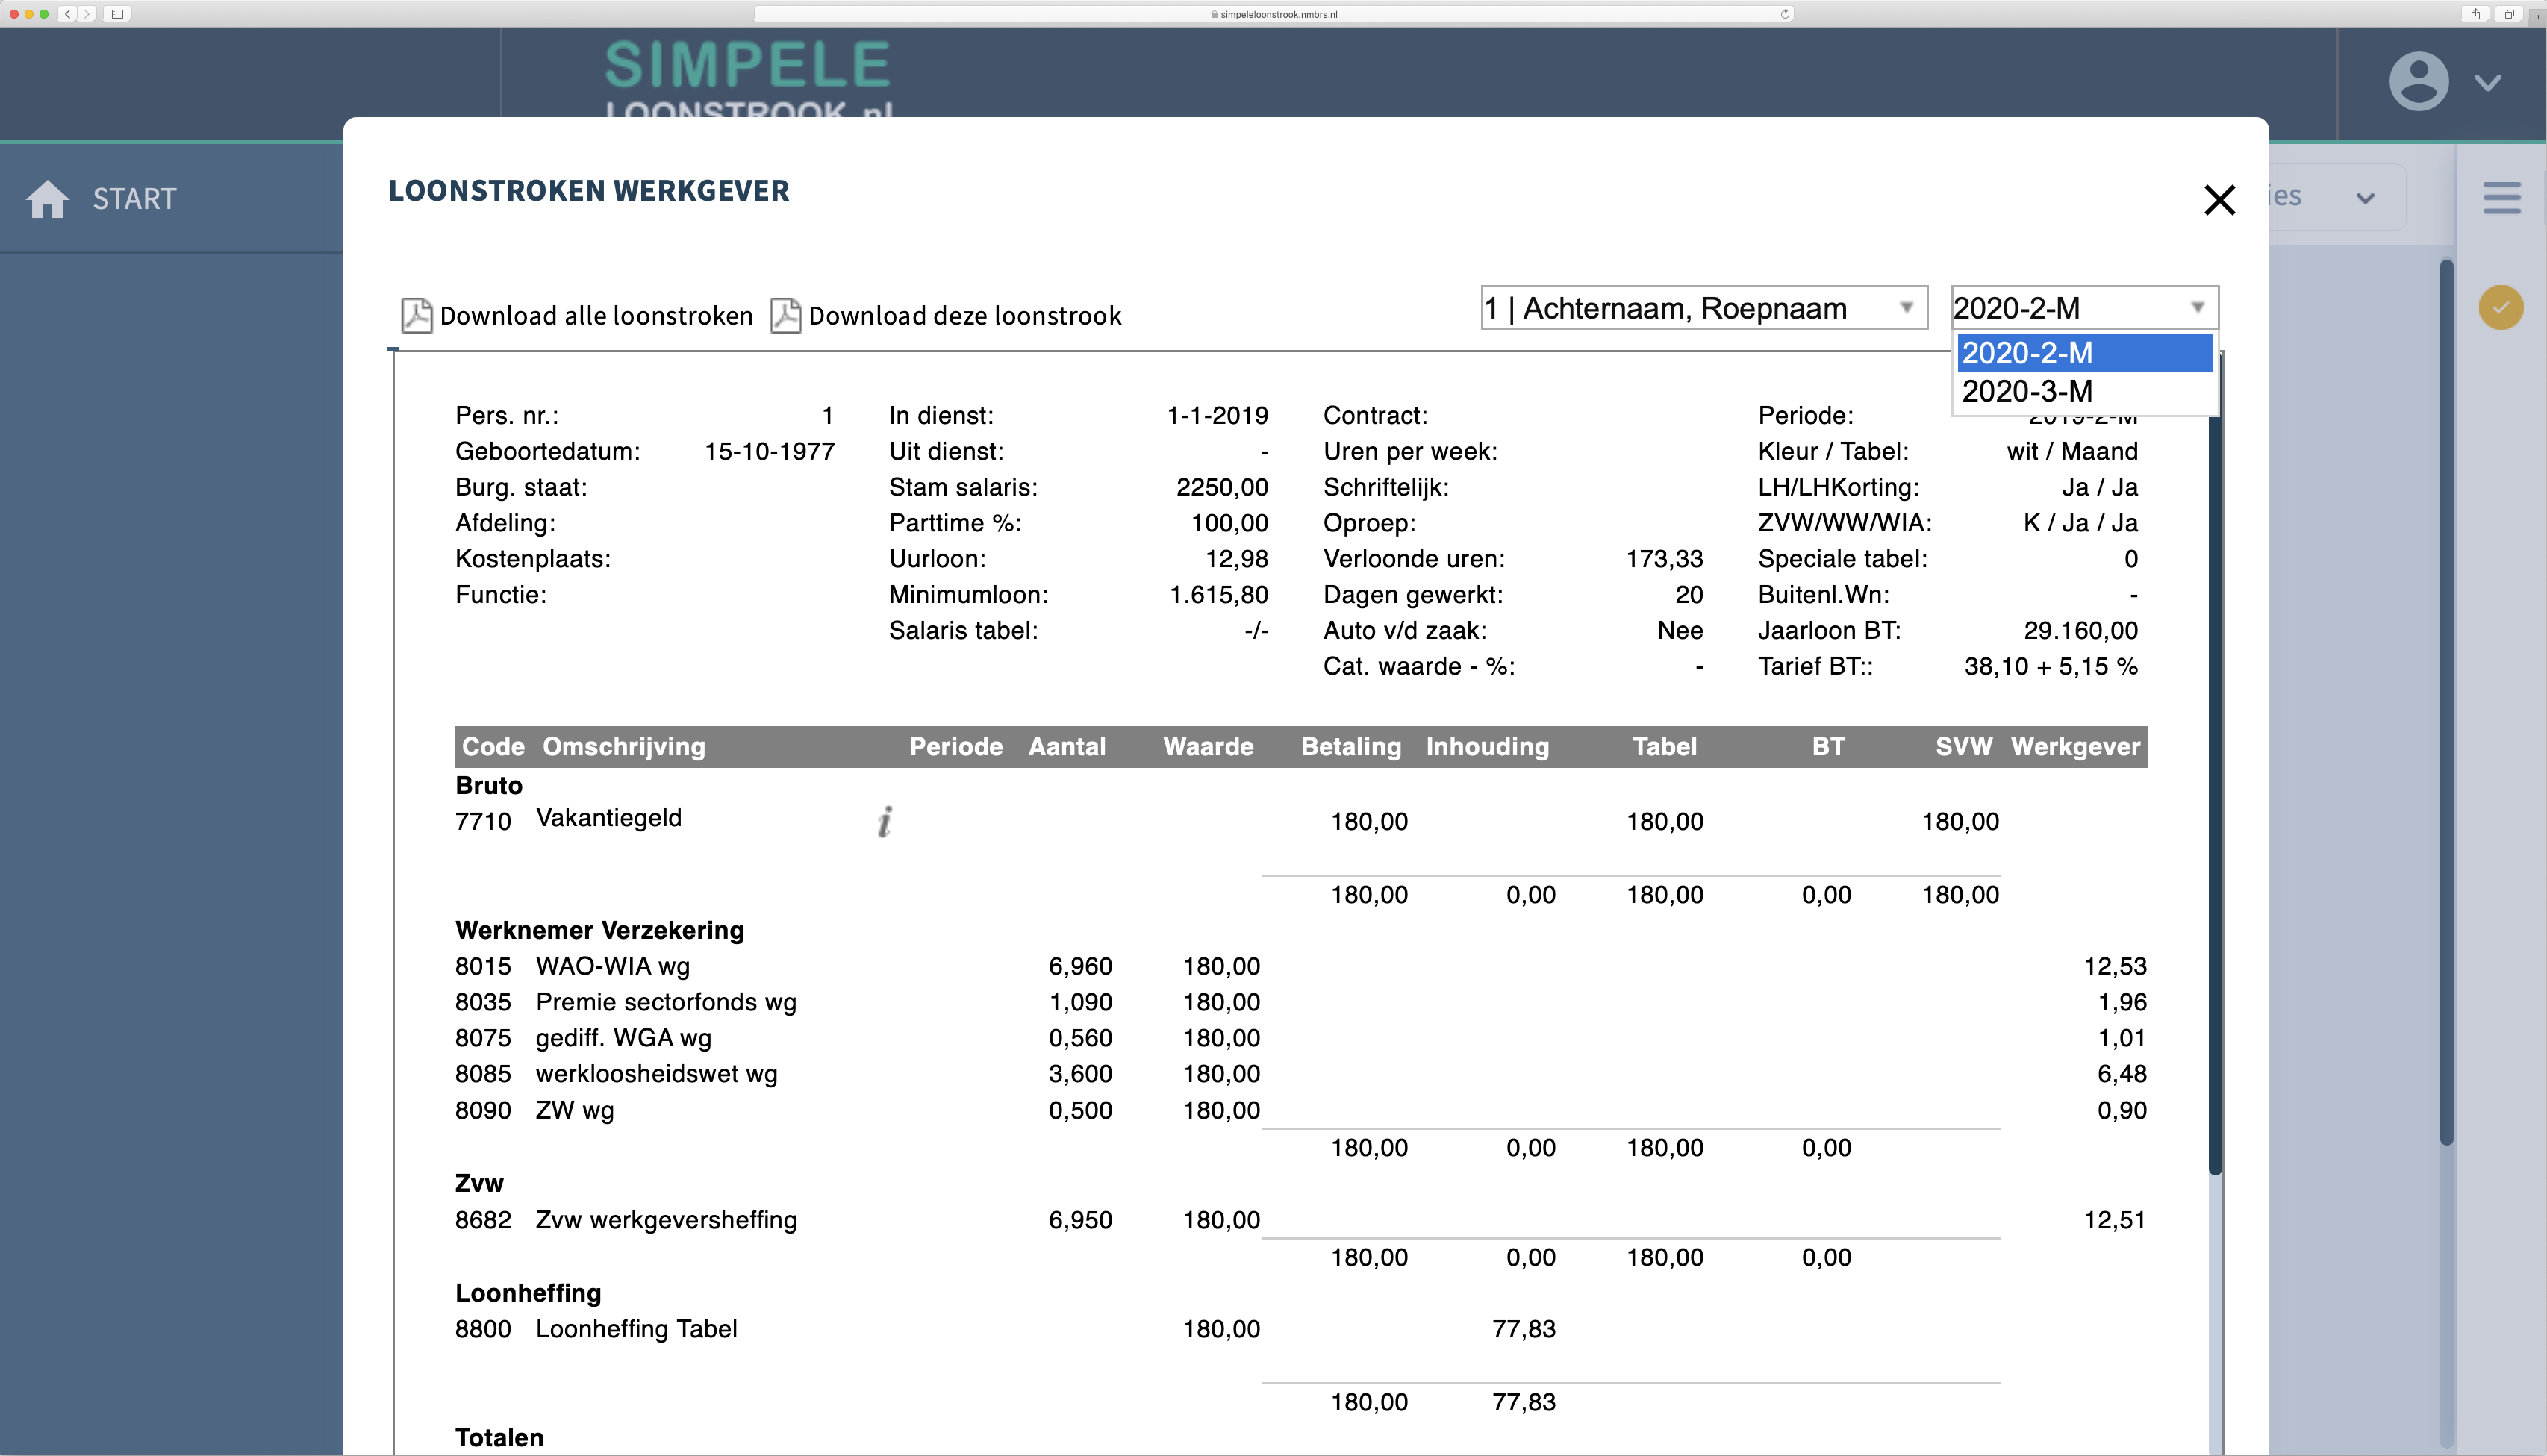2547x1456 pixels.
Task: Click the browser reload icon
Action: [1785, 14]
